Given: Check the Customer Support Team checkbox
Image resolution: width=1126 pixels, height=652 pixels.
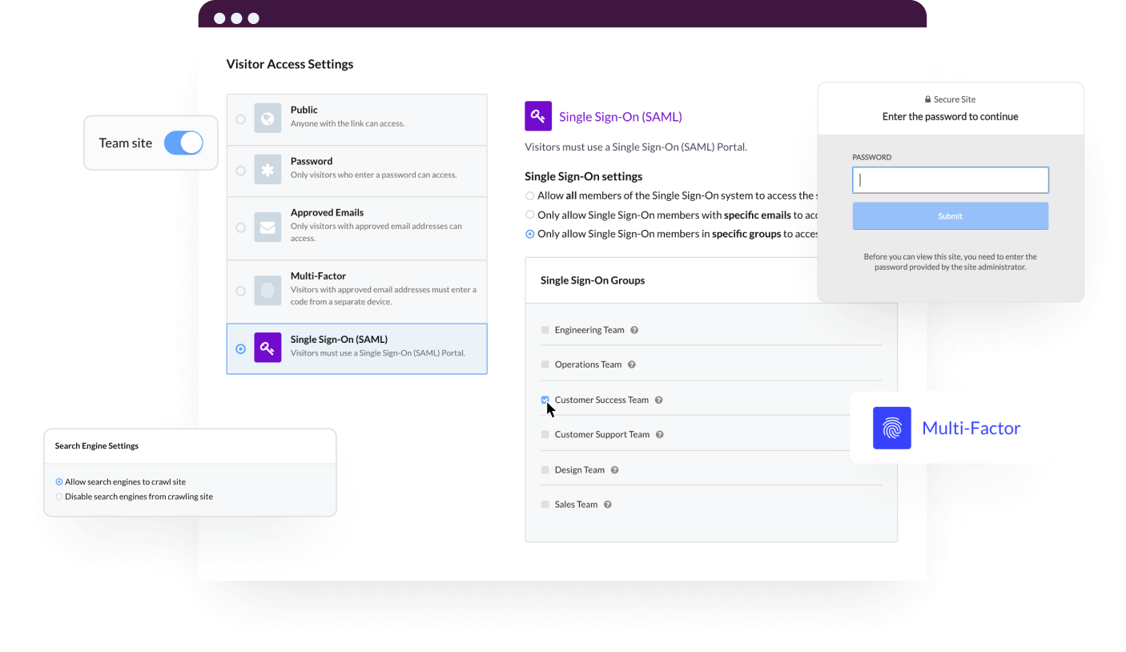Looking at the screenshot, I should 545,435.
